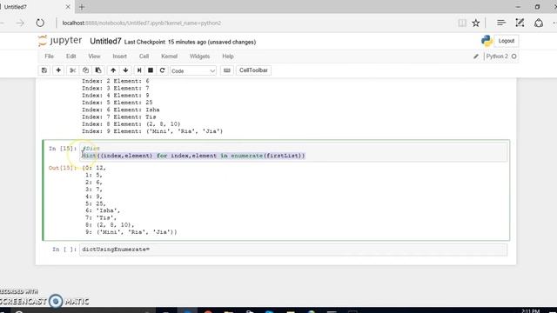Rename notebook by clicking Untitled7 title

tap(105, 42)
